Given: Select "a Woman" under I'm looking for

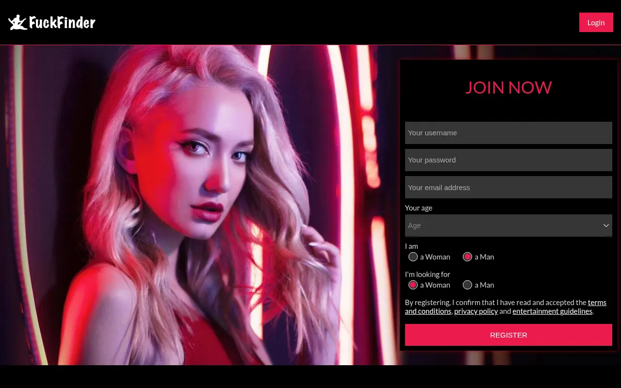Looking at the screenshot, I should pos(413,285).
